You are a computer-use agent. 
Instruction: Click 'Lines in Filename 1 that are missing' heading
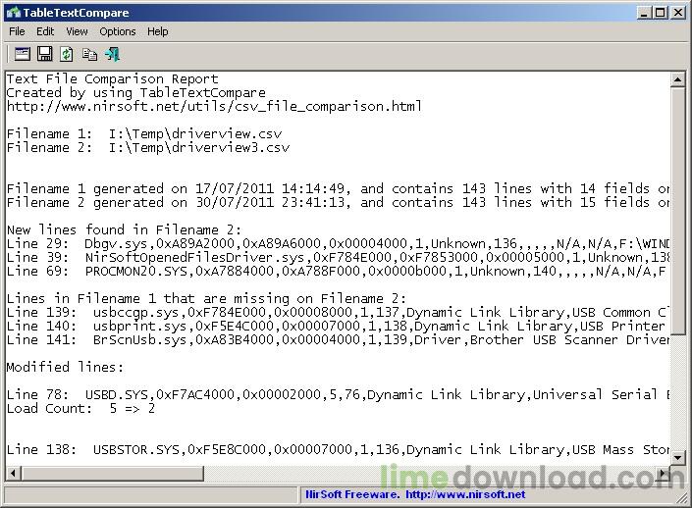click(x=206, y=298)
